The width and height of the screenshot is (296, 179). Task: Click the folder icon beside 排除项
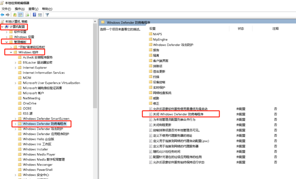[x=150, y=66]
